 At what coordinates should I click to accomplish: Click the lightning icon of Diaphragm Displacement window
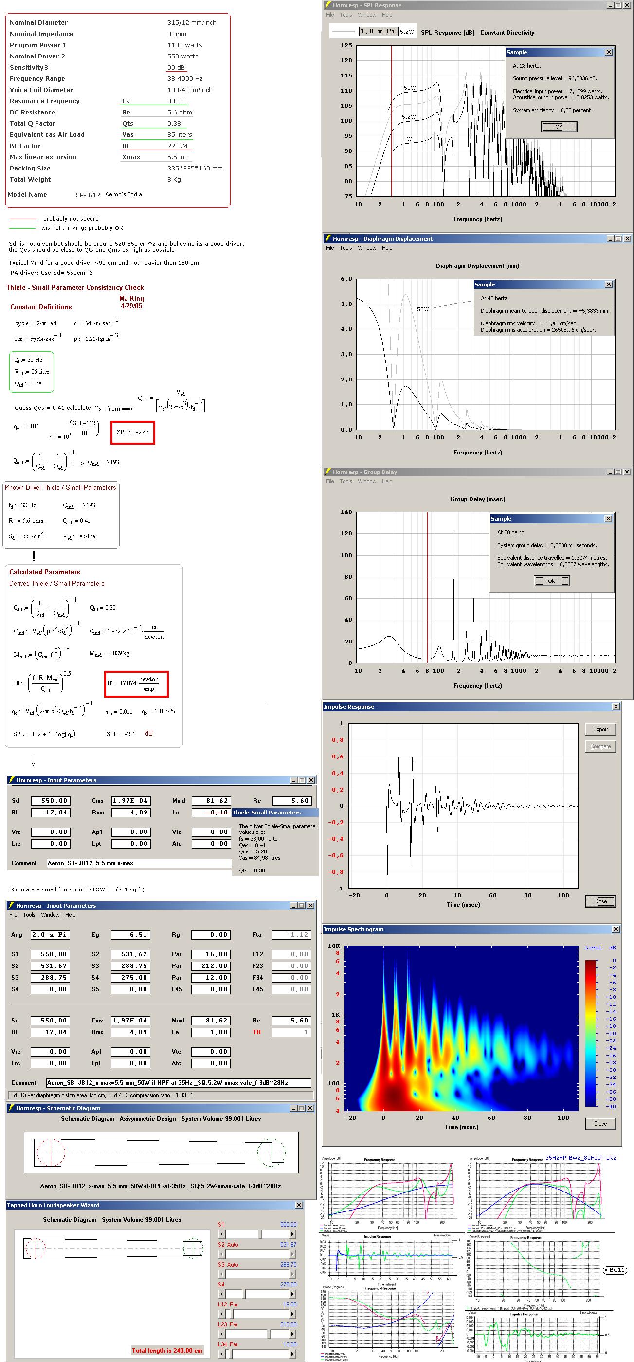(x=327, y=239)
